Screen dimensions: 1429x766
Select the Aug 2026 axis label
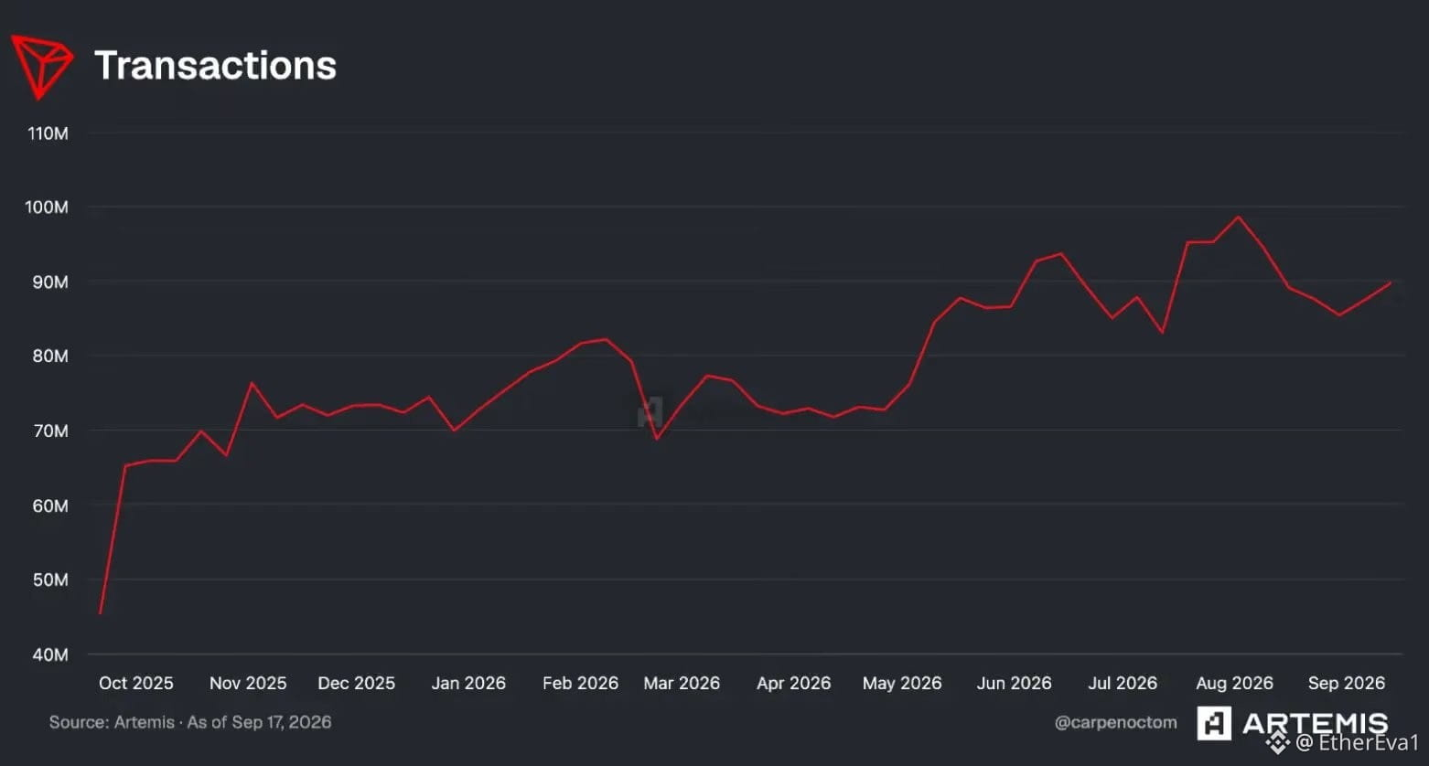pyautogui.click(x=1234, y=683)
